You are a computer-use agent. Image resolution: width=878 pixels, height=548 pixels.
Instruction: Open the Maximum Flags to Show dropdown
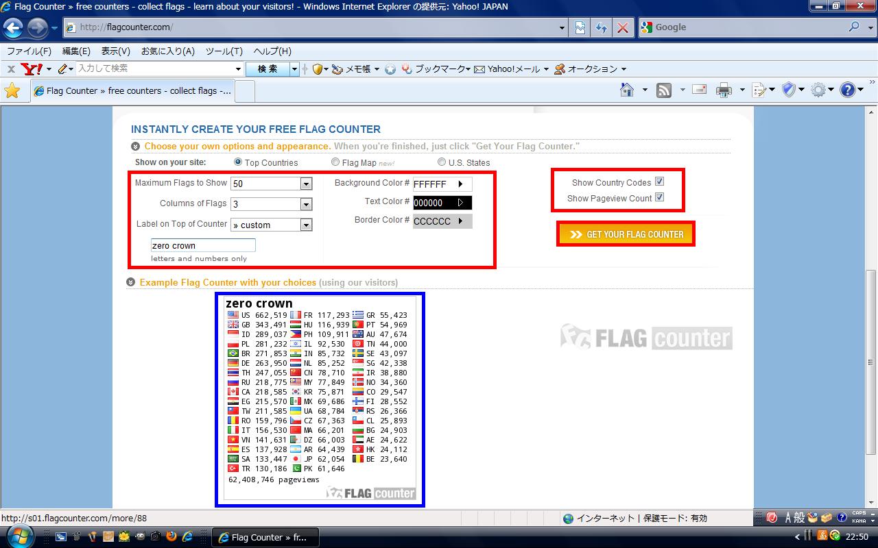click(x=306, y=184)
